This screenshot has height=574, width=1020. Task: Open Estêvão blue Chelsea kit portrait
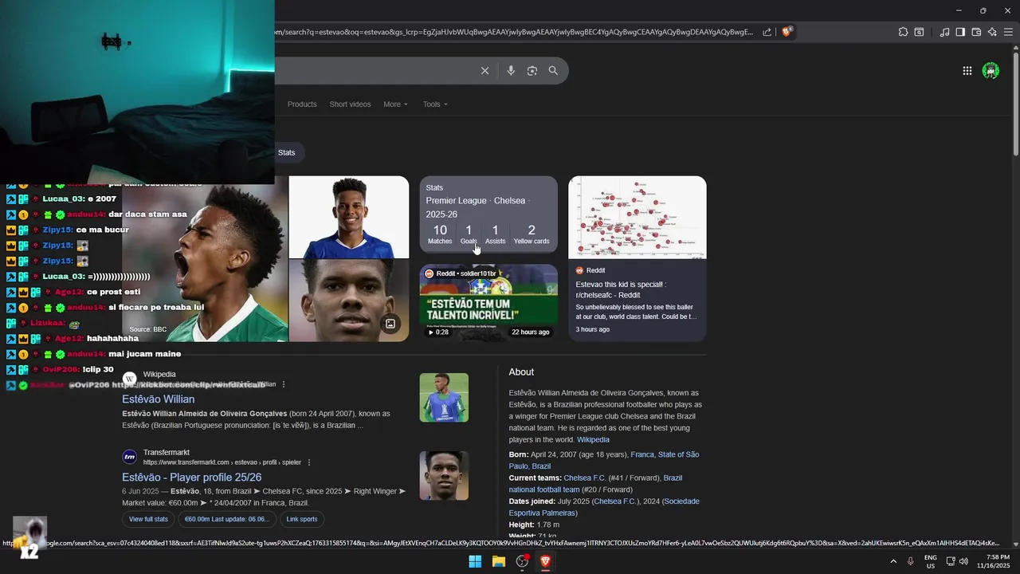[349, 217]
